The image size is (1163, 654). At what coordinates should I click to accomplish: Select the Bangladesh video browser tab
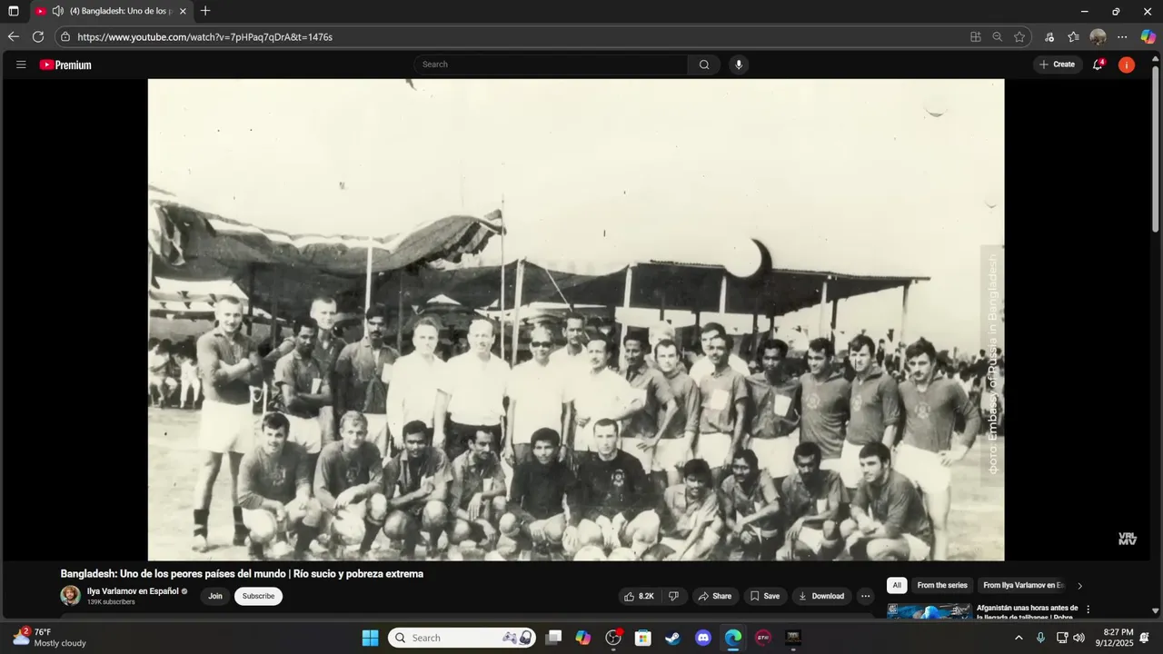pyautogui.click(x=111, y=11)
